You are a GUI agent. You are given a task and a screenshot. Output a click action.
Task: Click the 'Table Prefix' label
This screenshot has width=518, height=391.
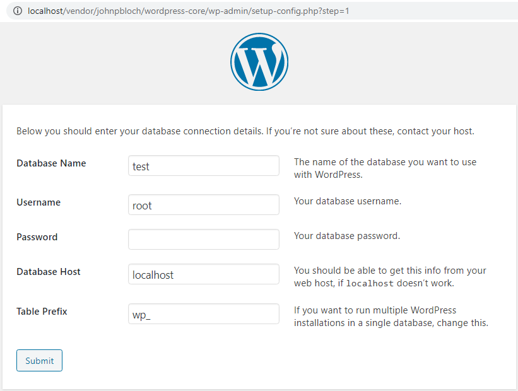[x=42, y=312]
